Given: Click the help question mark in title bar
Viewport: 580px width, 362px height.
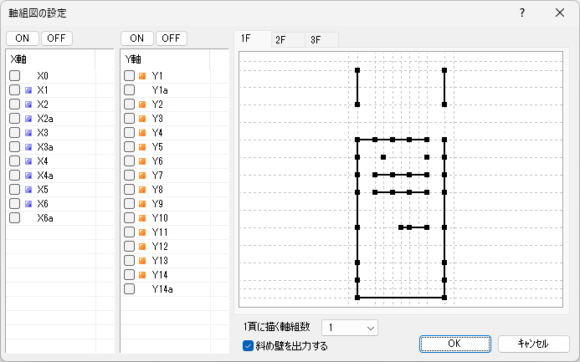Looking at the screenshot, I should pos(521,13).
